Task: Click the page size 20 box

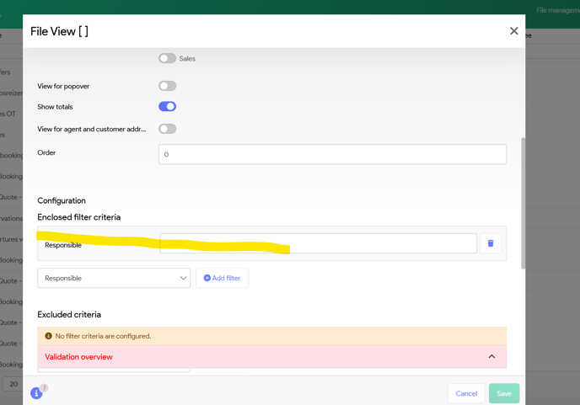Action: pyautogui.click(x=13, y=384)
